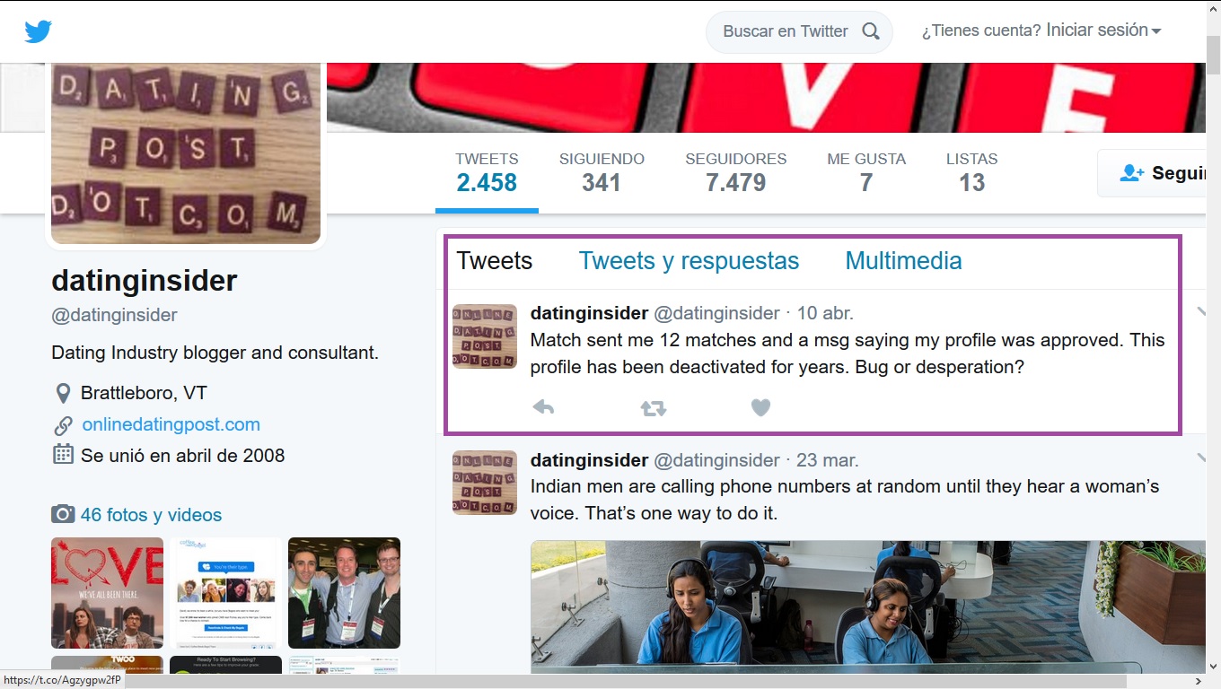
Task: Open the ME GUSTA 7 tab
Action: point(866,173)
